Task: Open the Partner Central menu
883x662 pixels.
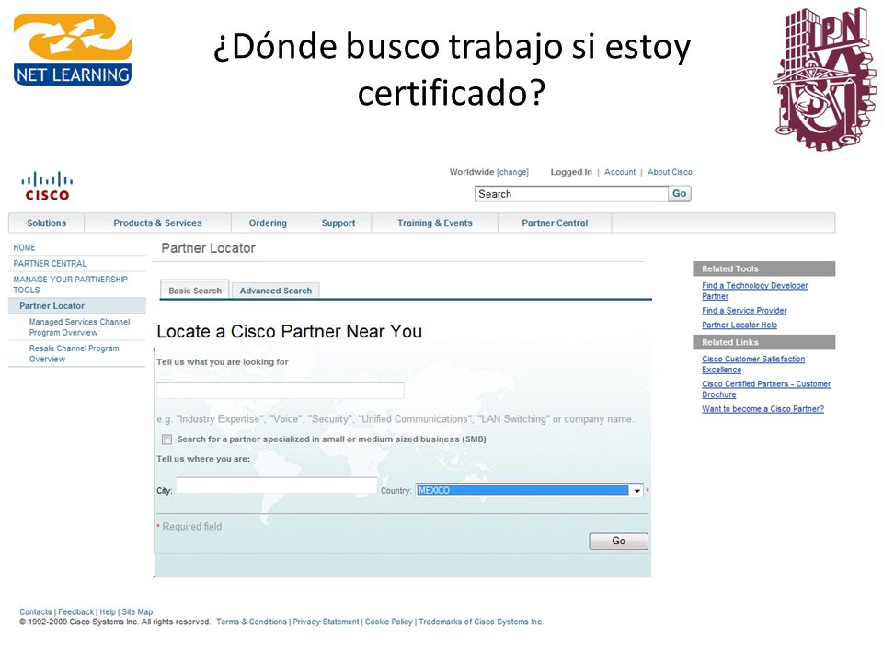Action: click(x=555, y=223)
